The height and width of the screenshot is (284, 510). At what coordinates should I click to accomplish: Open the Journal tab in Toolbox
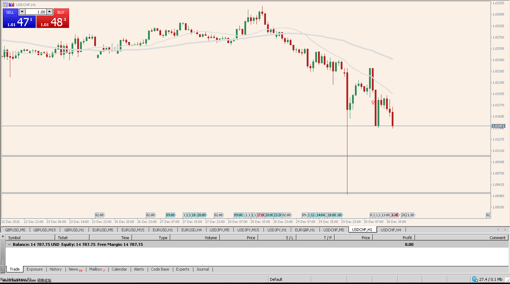(203, 269)
